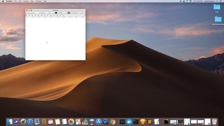Viewport: 224px width, 126px height.
Task: Open Mail from the Dock
Action: [37, 122]
